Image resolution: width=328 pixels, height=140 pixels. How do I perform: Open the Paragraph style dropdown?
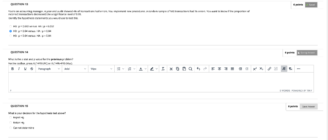tap(49, 69)
